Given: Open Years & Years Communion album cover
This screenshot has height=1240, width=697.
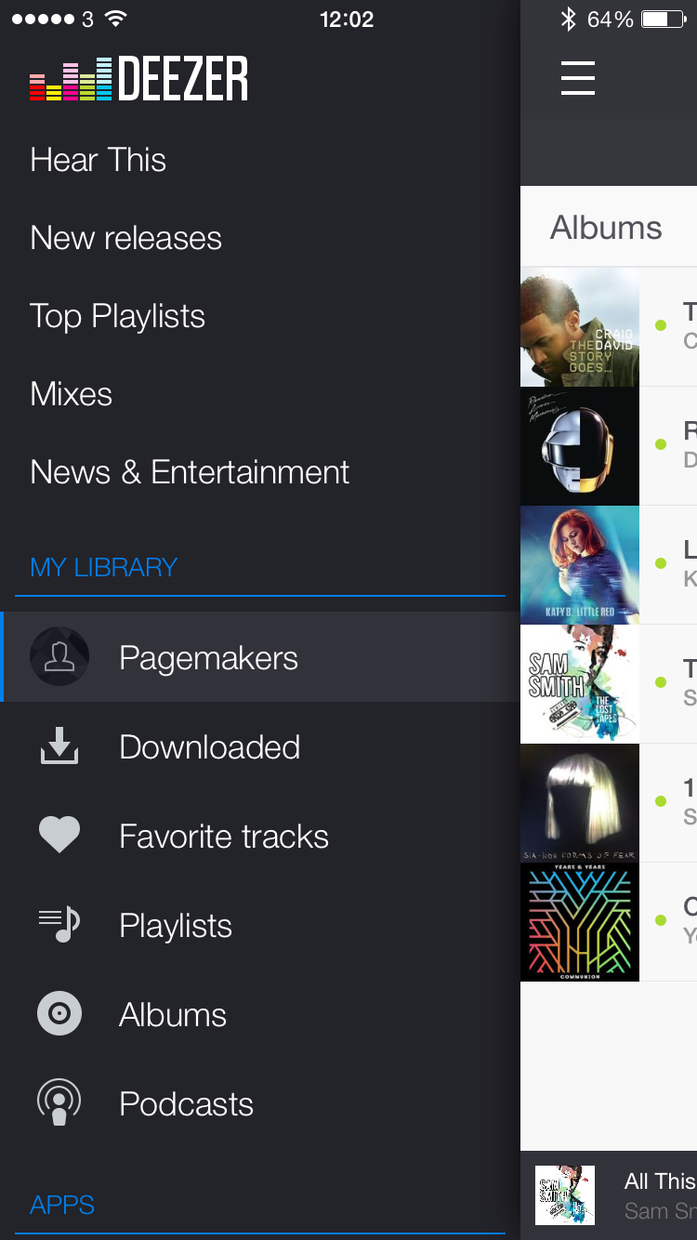Looking at the screenshot, I should (x=580, y=922).
